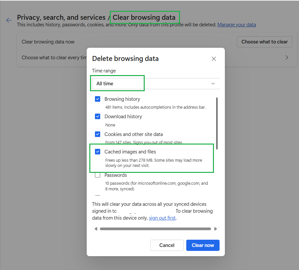Screen dimensions: 299x270
Task: Click the '481 items' history description text
Action: pos(155,107)
